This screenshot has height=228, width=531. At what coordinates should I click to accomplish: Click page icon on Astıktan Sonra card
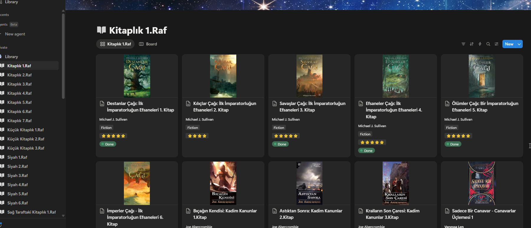pos(275,211)
